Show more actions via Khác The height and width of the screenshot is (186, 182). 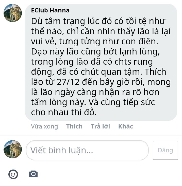coord(126,126)
